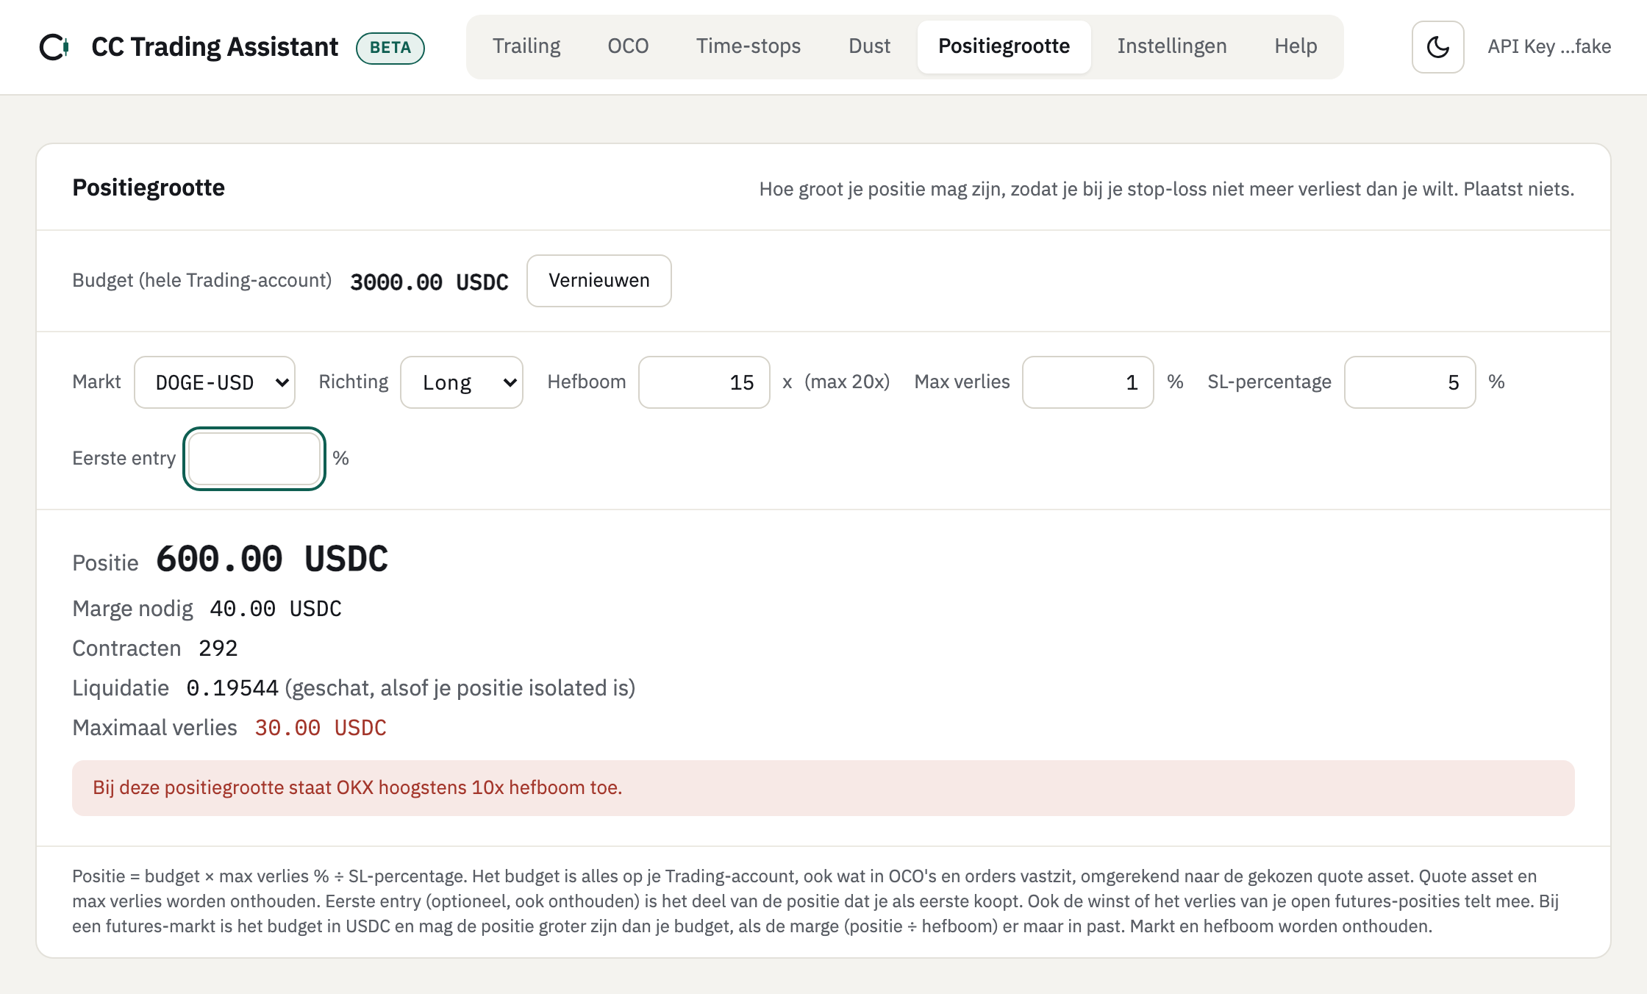Select the Positiegrootte tab
The image size is (1647, 994).
[1004, 46]
